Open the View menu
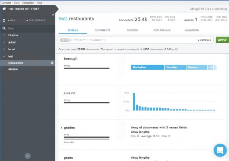Viewport: 229px width, 161px height. point(17,3)
